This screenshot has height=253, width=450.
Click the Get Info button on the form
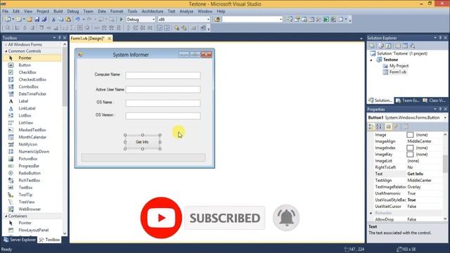142,142
